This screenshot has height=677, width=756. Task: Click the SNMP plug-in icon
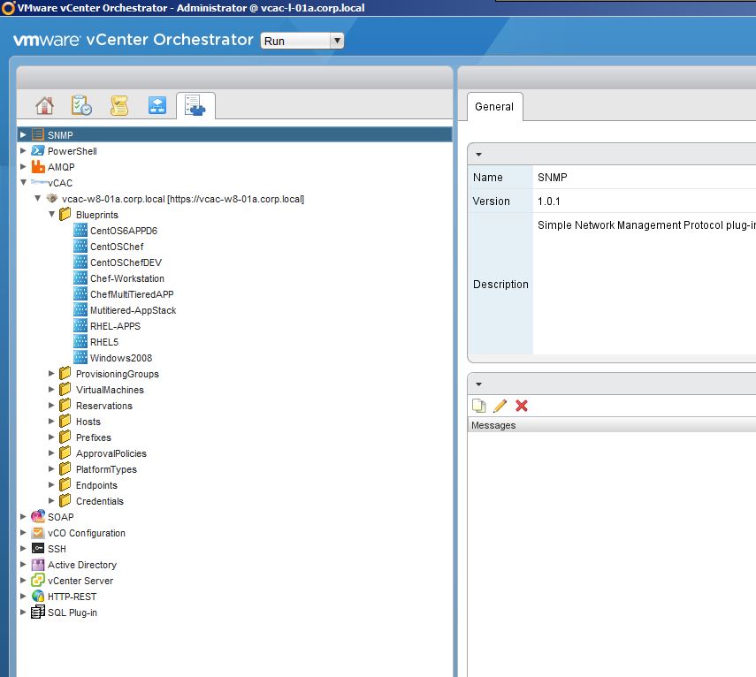click(x=38, y=135)
